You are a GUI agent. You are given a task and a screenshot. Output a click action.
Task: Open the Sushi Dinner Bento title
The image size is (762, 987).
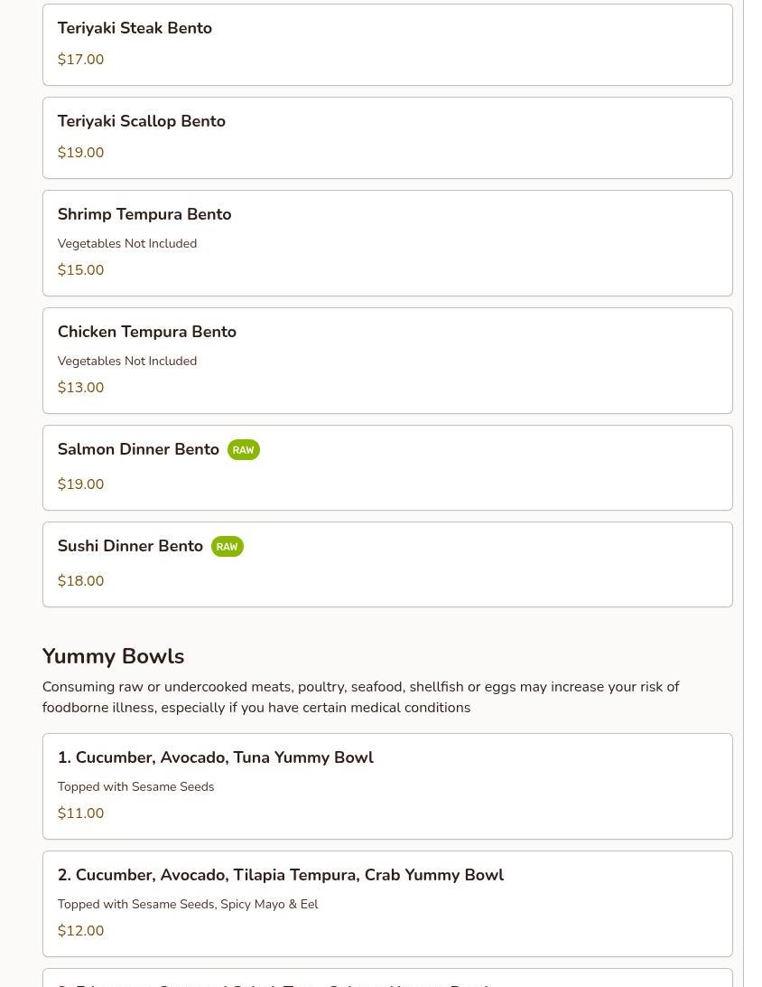coord(130,547)
